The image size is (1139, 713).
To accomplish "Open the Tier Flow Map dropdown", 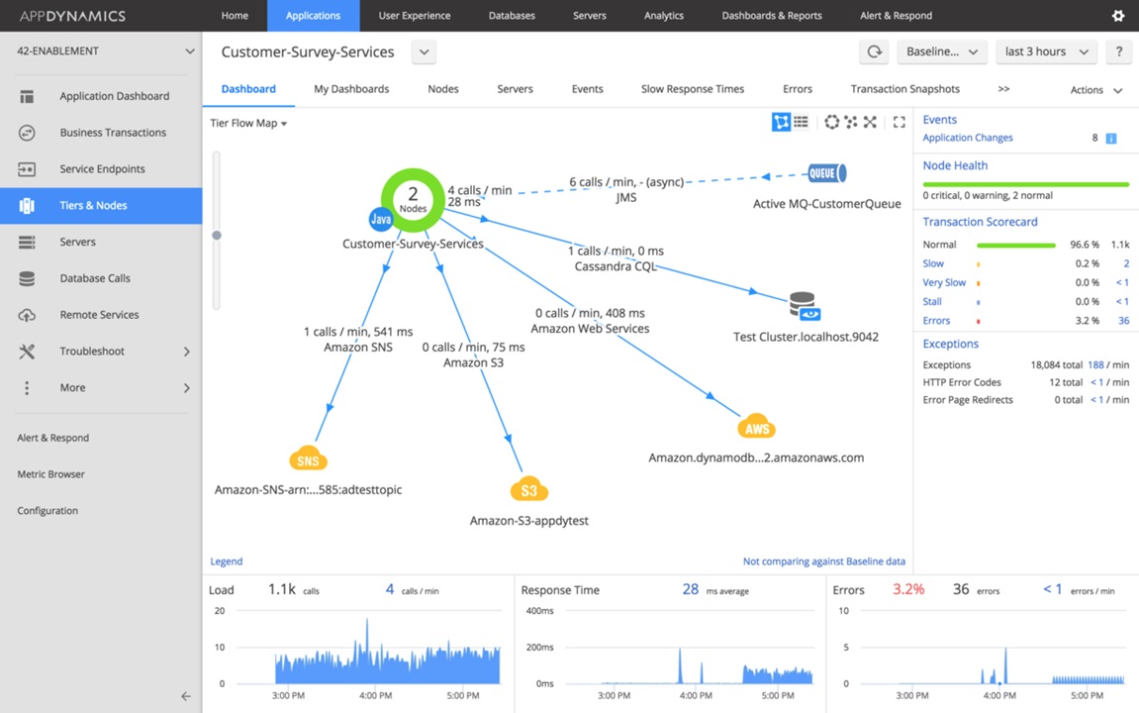I will click(248, 124).
